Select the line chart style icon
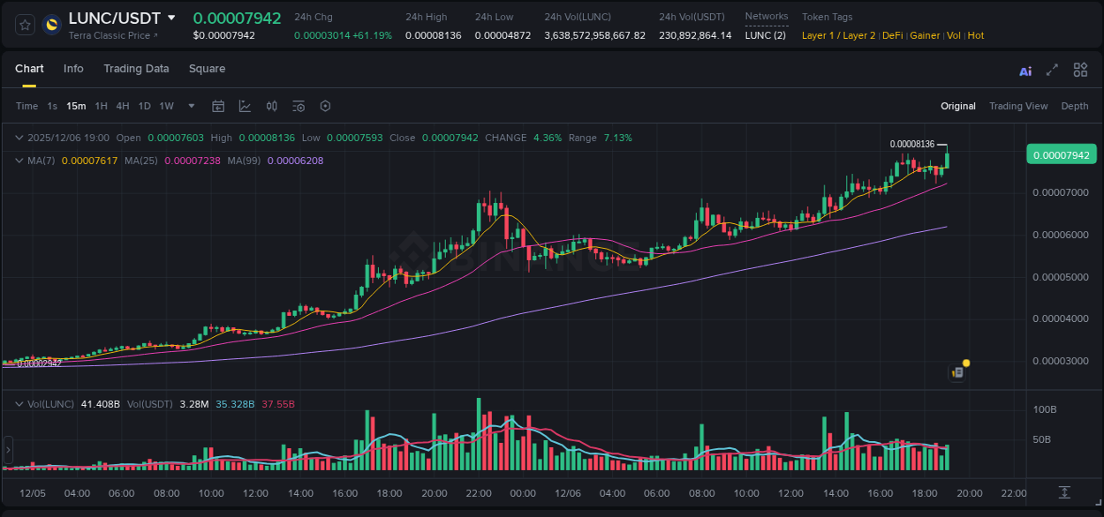Viewport: 1104px width, 517px height. 245,105
